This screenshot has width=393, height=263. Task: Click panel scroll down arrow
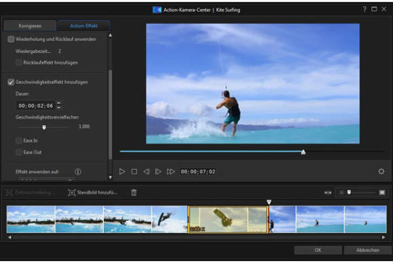click(110, 178)
